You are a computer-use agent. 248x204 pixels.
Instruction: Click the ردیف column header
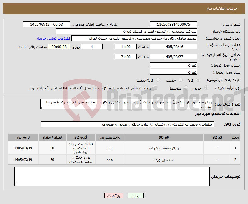point(235,137)
